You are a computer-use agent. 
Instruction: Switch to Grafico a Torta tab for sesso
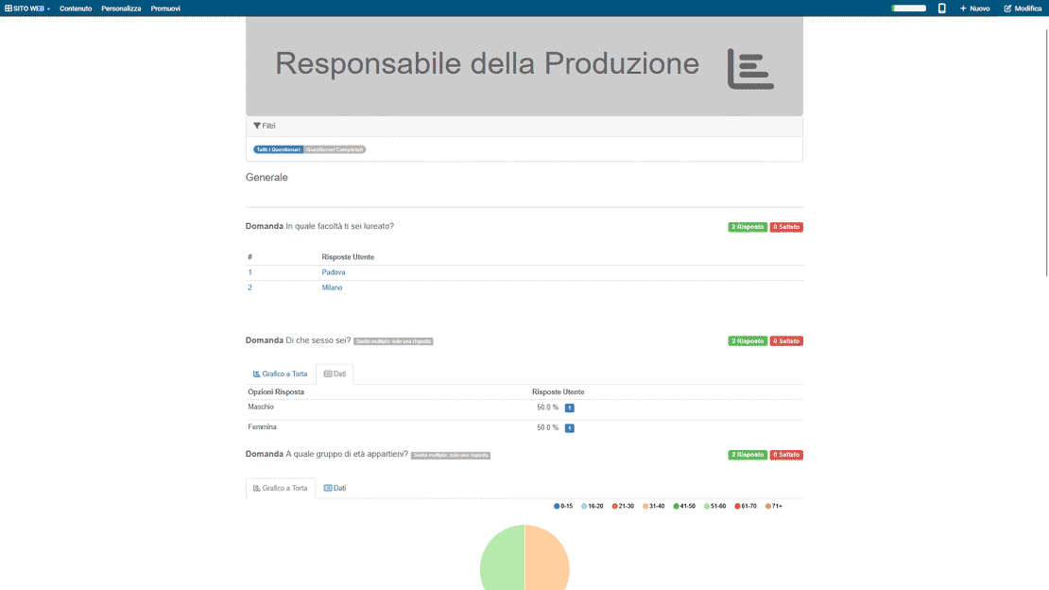(x=281, y=373)
